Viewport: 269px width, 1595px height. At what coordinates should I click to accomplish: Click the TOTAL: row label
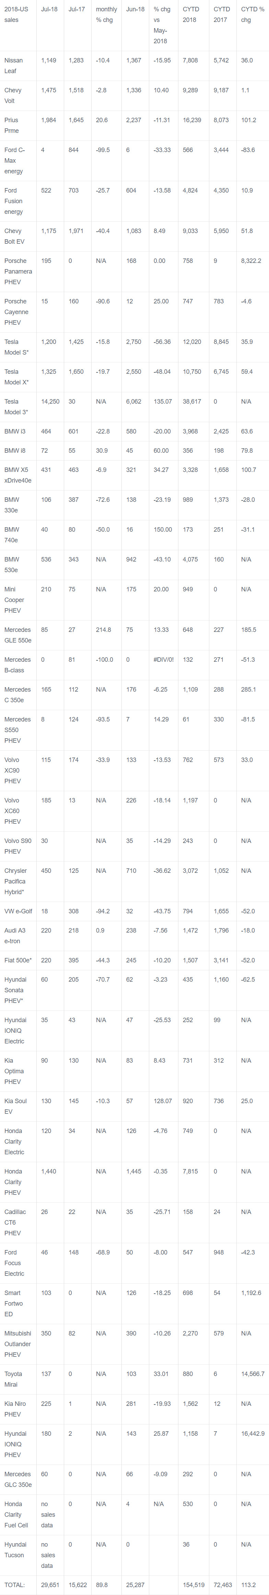pyautogui.click(x=15, y=1584)
